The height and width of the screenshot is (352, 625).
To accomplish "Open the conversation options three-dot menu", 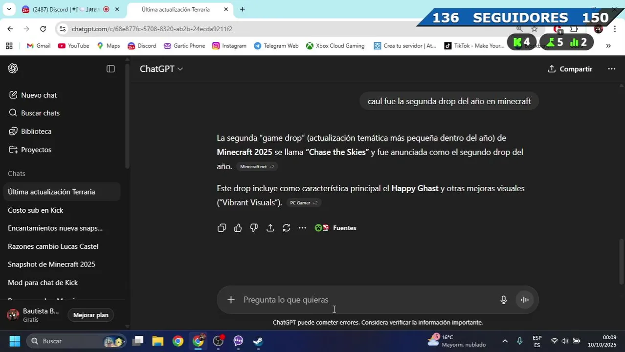I will pyautogui.click(x=611, y=69).
